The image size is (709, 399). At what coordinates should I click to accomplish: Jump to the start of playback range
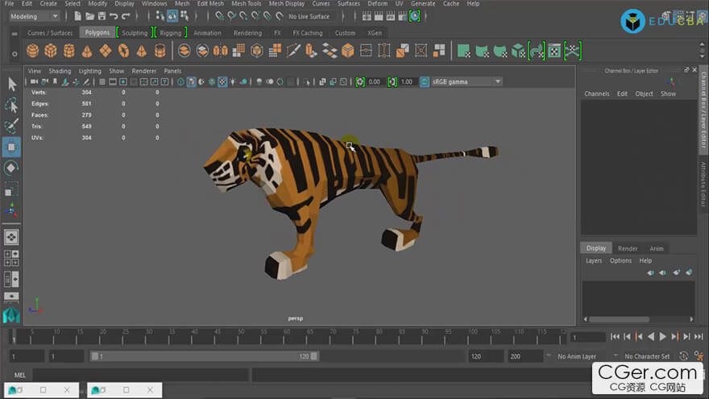615,336
